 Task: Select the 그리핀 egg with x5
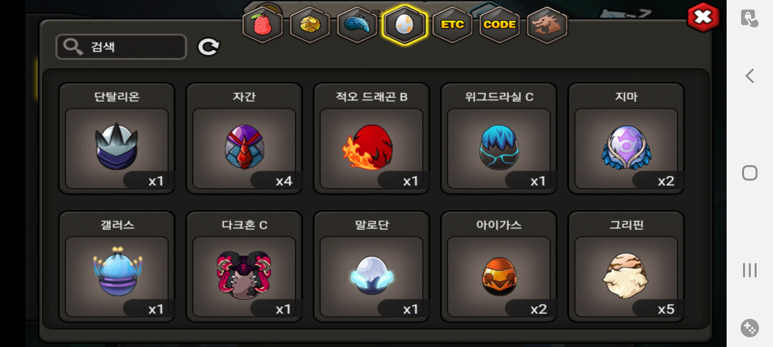(x=626, y=266)
